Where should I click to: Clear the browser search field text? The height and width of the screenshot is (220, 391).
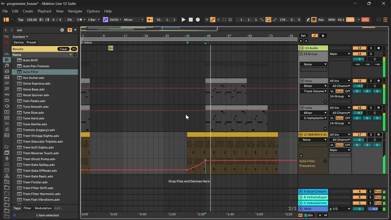[x=62, y=30]
